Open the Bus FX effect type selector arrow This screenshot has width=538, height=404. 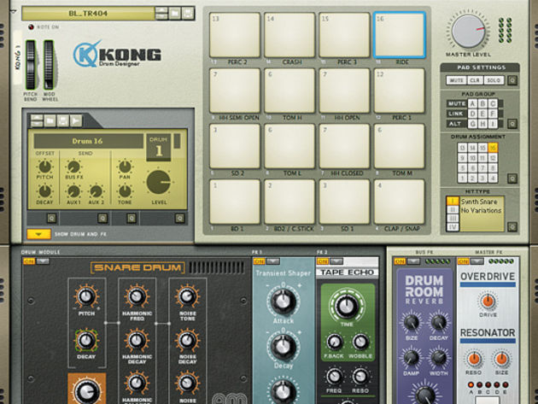[x=413, y=261]
